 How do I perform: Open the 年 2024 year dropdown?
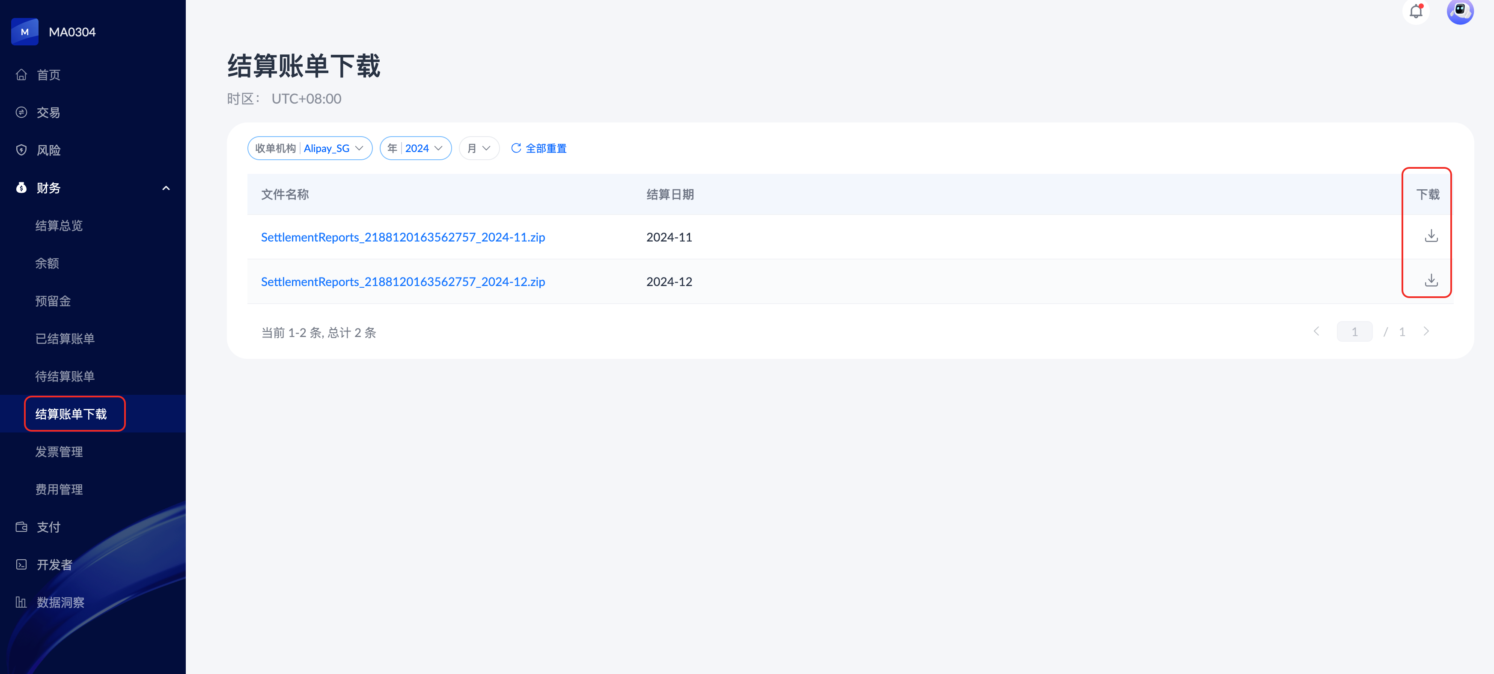[x=415, y=149]
